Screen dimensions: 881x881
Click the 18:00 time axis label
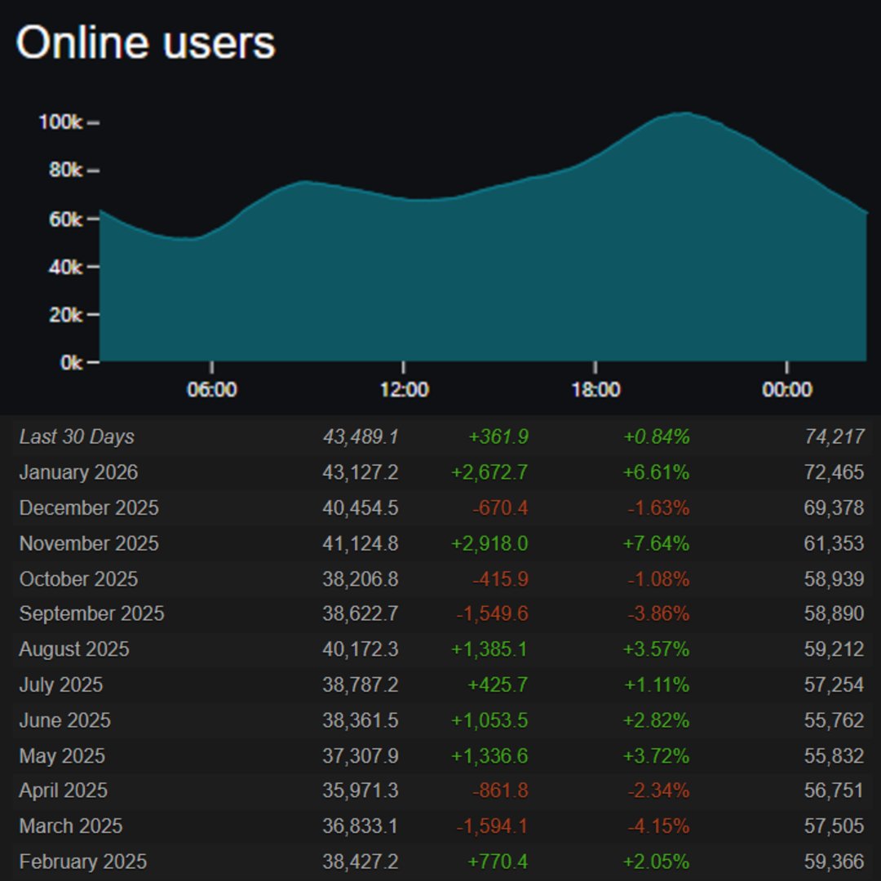coord(595,389)
